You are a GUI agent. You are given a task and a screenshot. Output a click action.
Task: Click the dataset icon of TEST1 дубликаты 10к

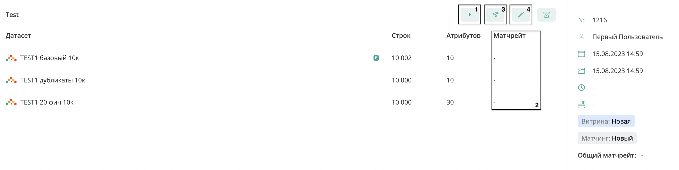[11, 80]
